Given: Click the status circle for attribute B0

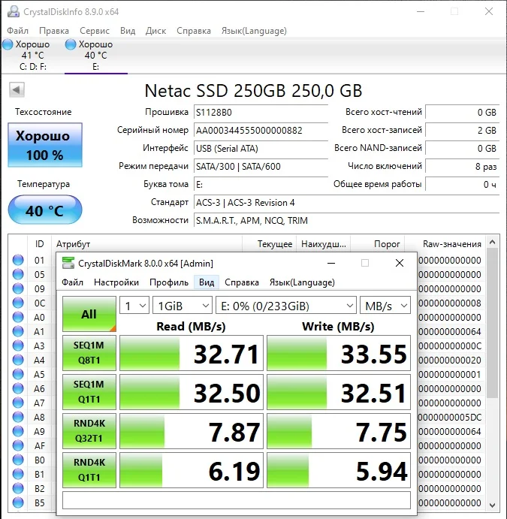Looking at the screenshot, I should 18,460.
